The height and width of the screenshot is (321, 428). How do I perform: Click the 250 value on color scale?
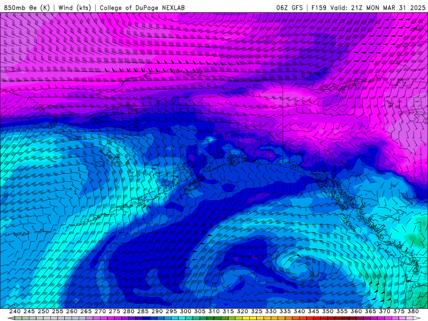[x=43, y=311]
